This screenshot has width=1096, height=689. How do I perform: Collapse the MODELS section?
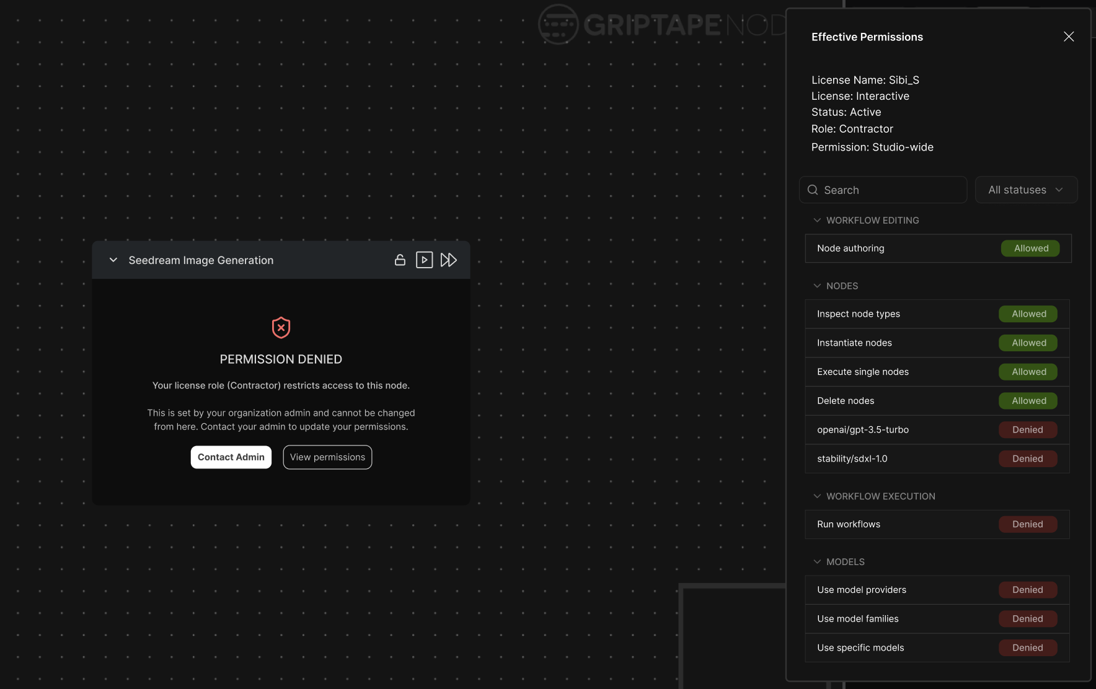817,562
